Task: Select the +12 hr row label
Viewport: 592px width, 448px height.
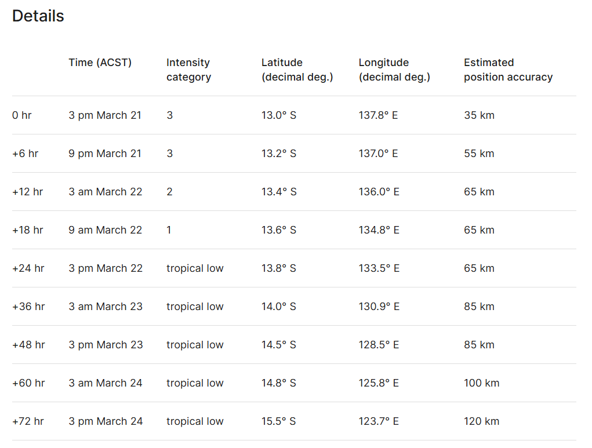Action: coord(27,192)
